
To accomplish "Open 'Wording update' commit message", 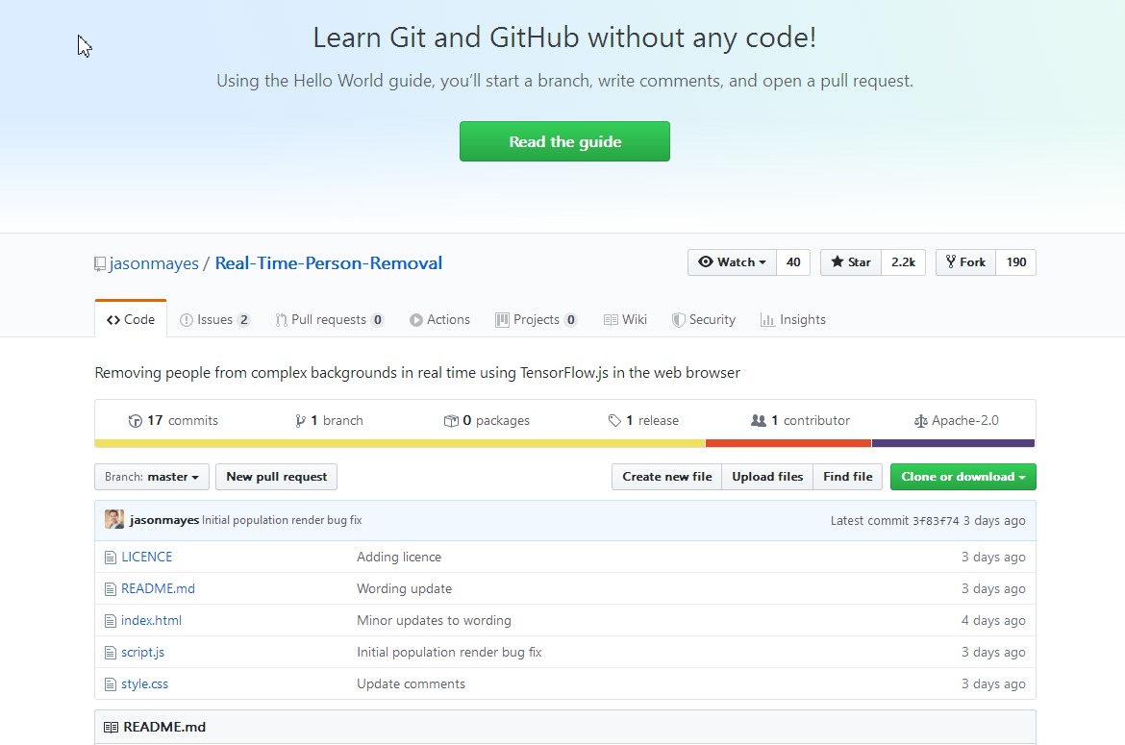I will pos(404,588).
